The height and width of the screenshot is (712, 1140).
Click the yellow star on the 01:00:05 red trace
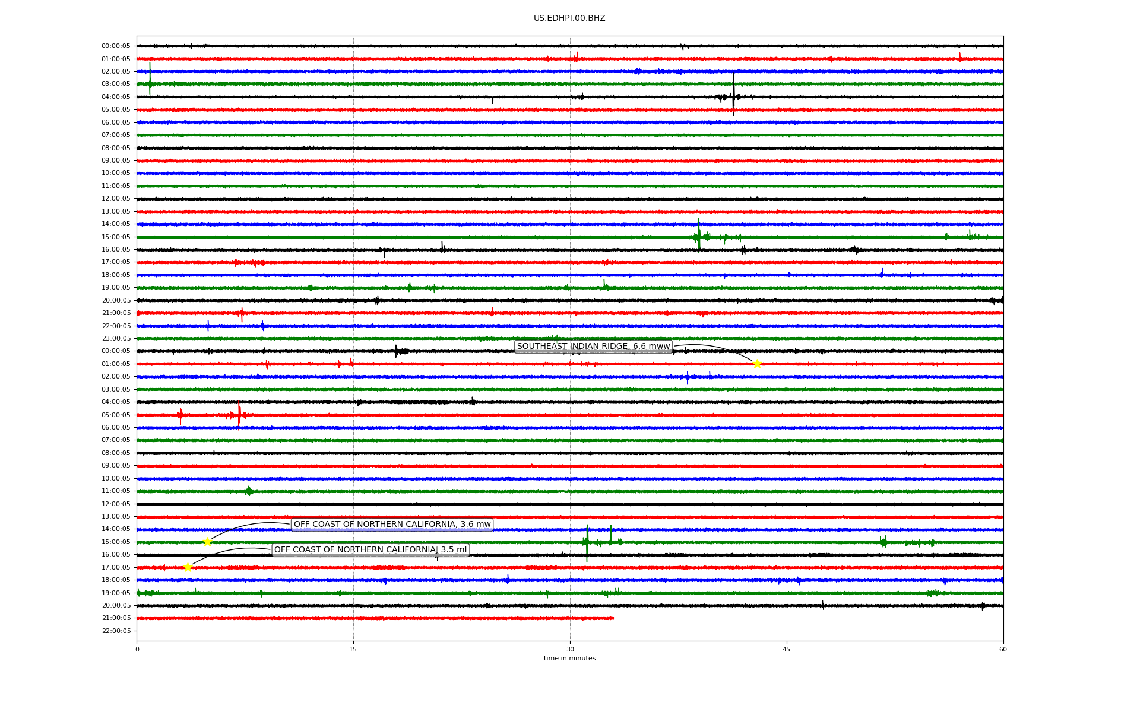[x=756, y=364]
